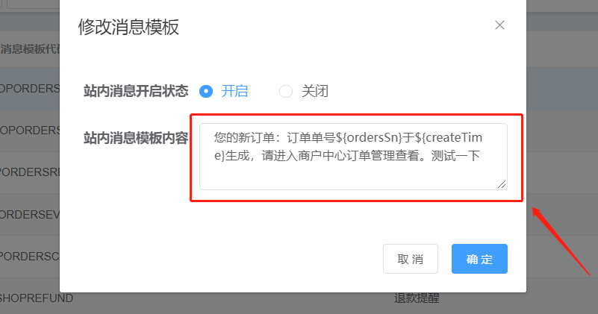Viewport: 598px width, 314px height.
Task: Select the PORDERSRE row behind dialog
Action: click(x=30, y=172)
